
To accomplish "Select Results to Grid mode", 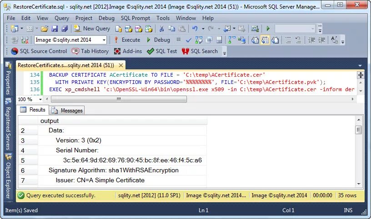I will [265, 40].
